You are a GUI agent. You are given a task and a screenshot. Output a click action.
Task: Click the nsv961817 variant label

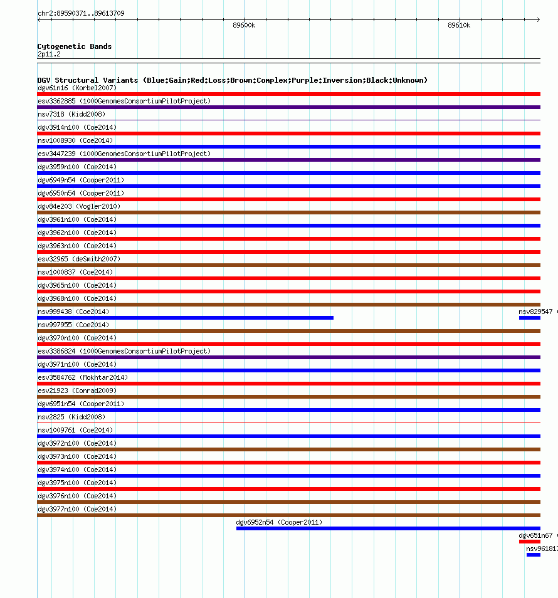coord(542,548)
